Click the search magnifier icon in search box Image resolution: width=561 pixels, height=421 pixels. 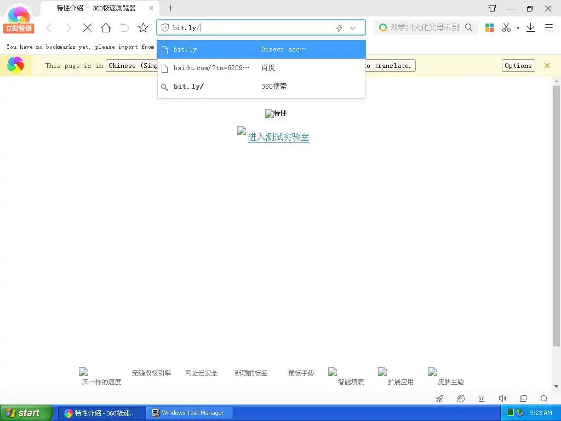click(x=468, y=27)
